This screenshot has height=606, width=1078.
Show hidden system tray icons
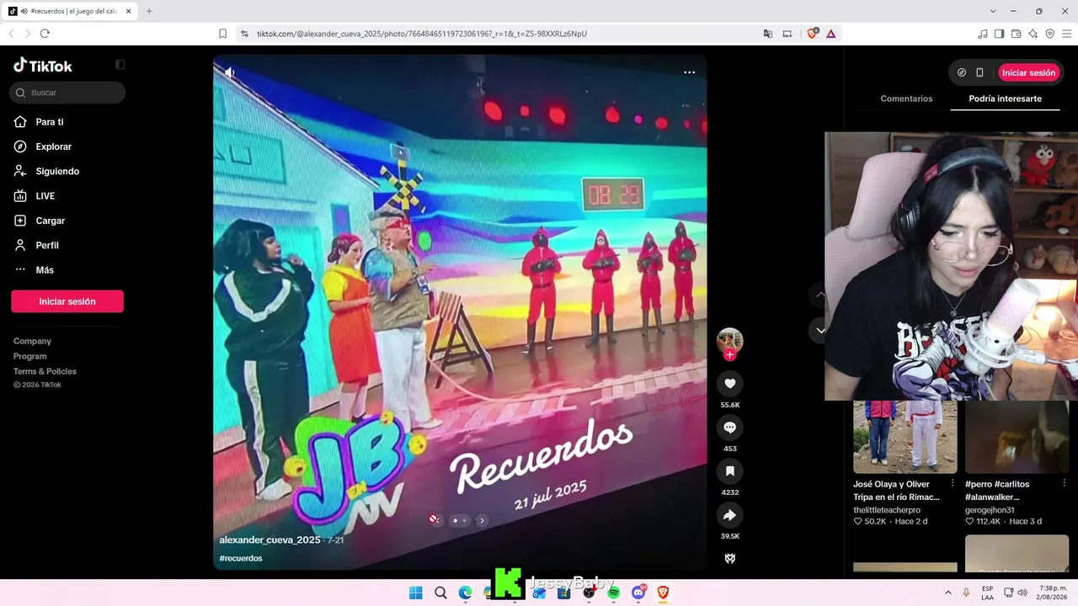click(x=947, y=593)
